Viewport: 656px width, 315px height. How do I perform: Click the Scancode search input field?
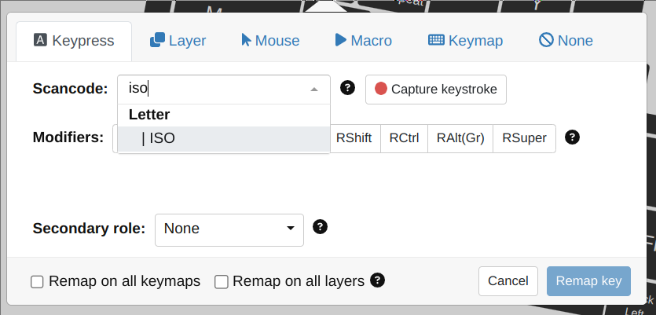[x=212, y=90]
